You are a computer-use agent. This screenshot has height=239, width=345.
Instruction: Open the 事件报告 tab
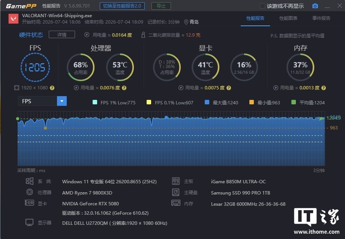click(x=321, y=18)
